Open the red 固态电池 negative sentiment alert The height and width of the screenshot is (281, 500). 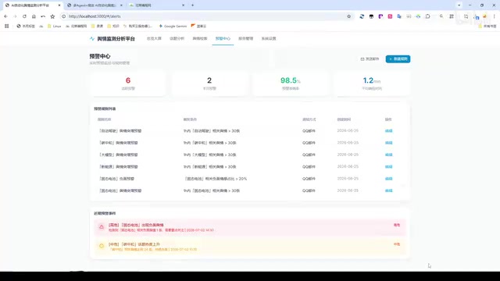pos(250,227)
